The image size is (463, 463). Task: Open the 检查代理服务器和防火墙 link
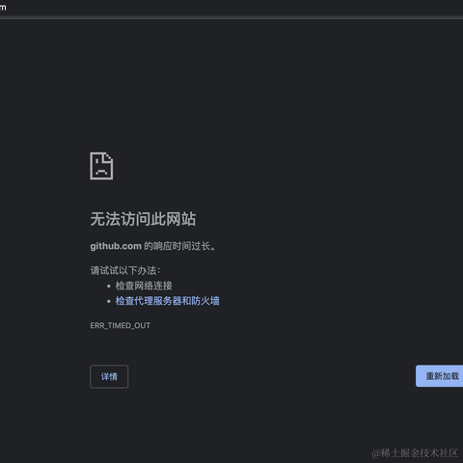(x=167, y=301)
